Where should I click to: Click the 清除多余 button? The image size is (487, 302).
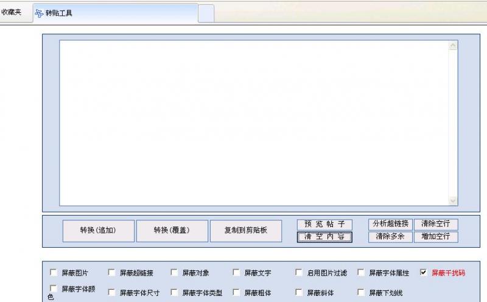390,237
